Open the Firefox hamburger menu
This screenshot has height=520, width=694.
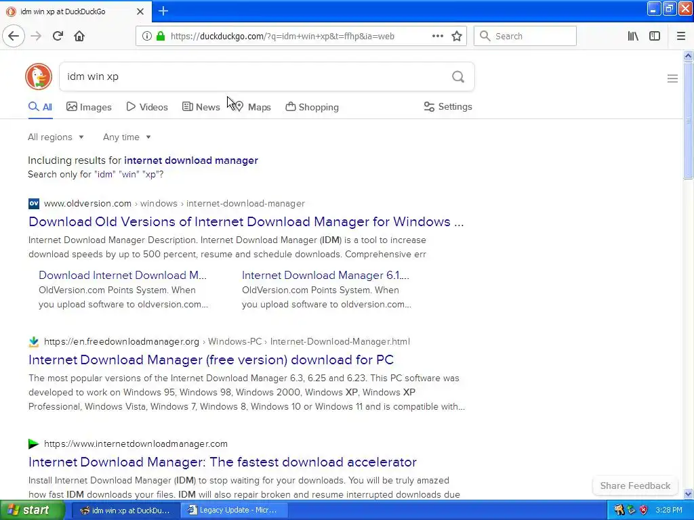pos(680,36)
